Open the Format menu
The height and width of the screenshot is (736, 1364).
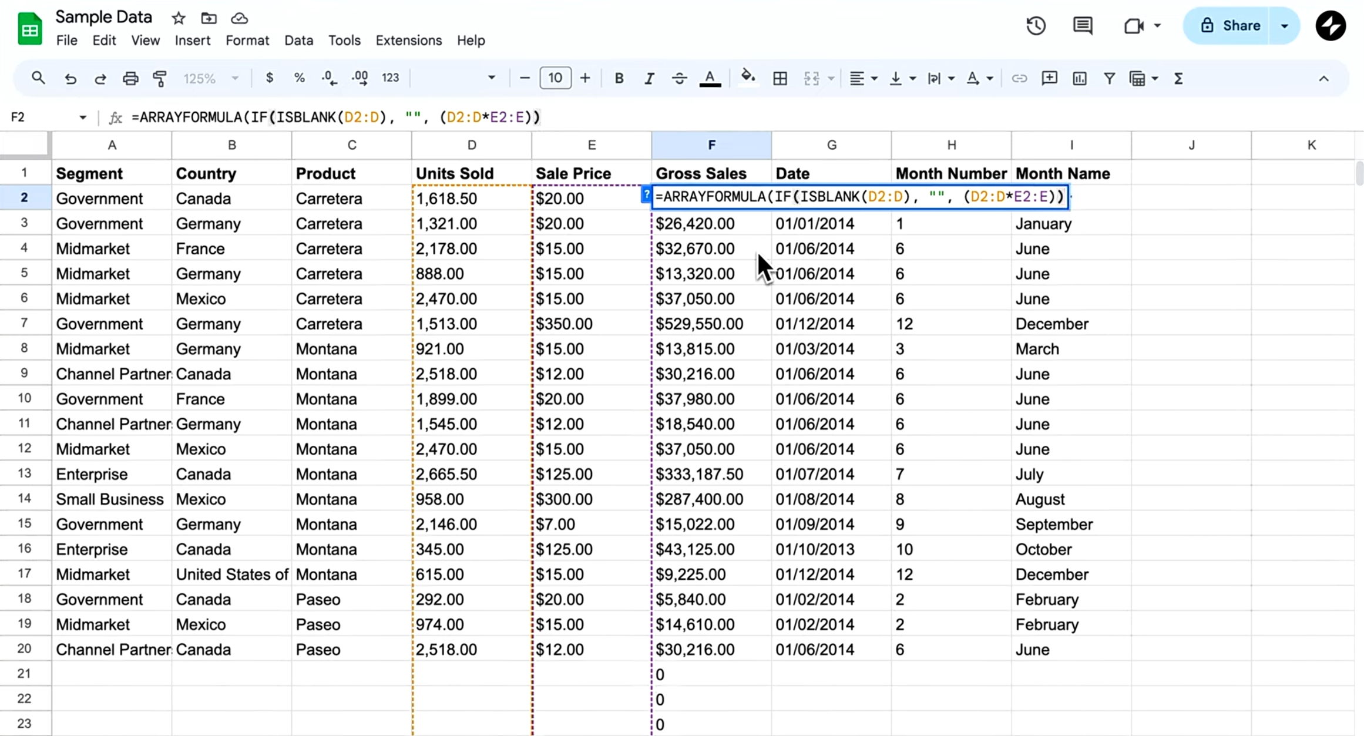(x=247, y=41)
